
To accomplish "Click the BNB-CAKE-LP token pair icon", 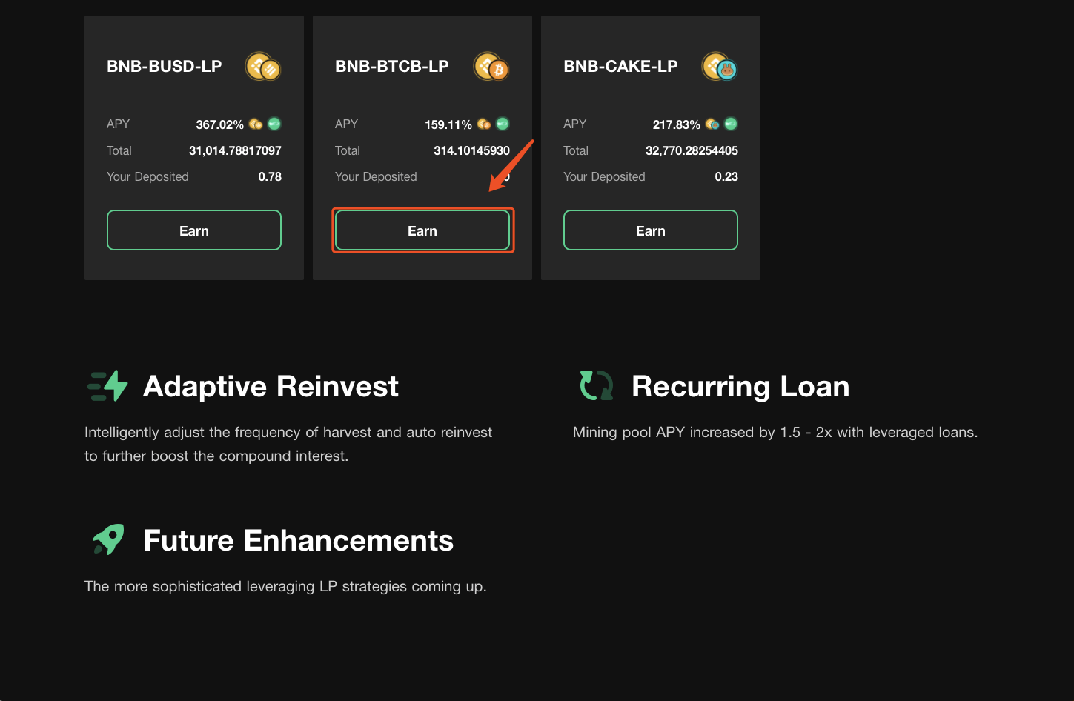I will coord(720,67).
